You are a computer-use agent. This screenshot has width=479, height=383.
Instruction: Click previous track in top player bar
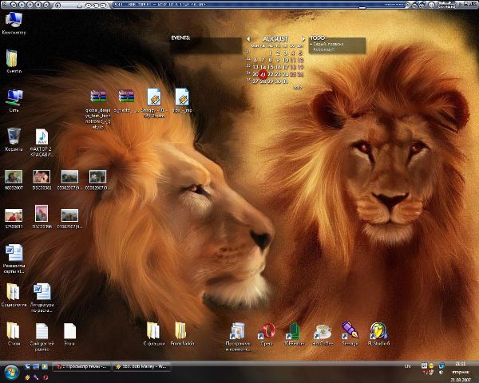click(14, 5)
